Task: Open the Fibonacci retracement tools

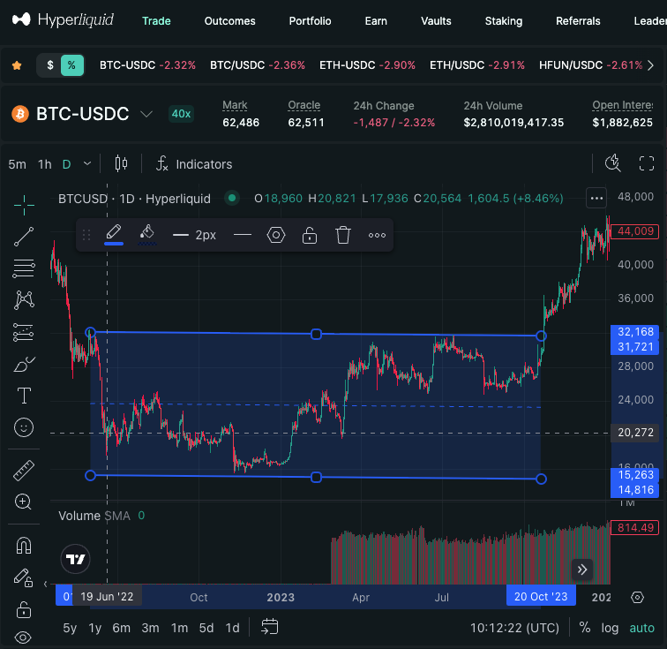Action: [x=24, y=268]
